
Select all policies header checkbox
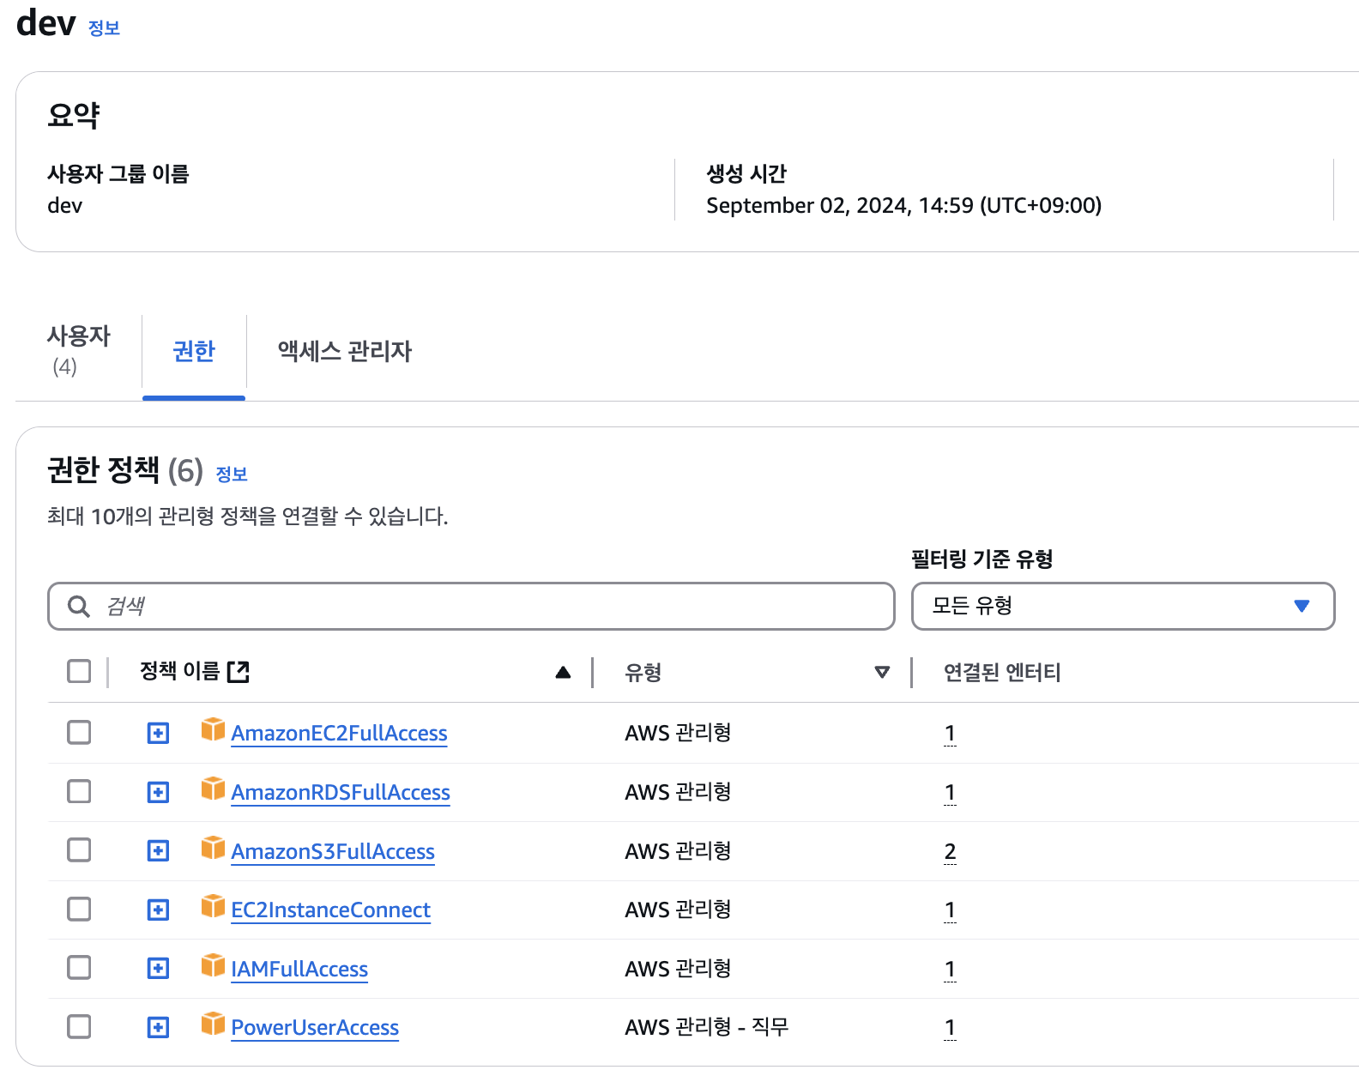coord(79,671)
